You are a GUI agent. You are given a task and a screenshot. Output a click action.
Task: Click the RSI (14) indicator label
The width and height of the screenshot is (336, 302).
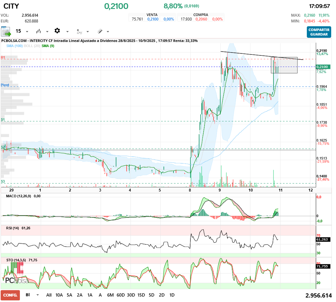(13, 228)
